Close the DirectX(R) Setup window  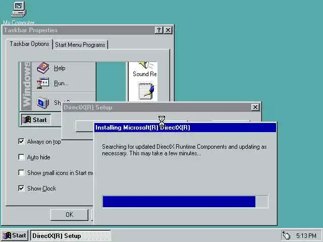tap(255, 107)
